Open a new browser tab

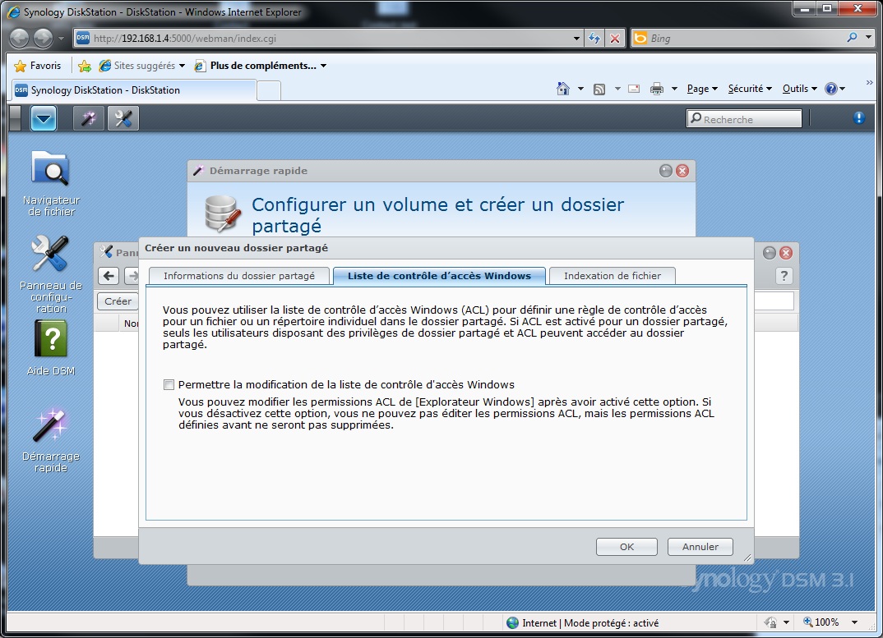tap(269, 90)
